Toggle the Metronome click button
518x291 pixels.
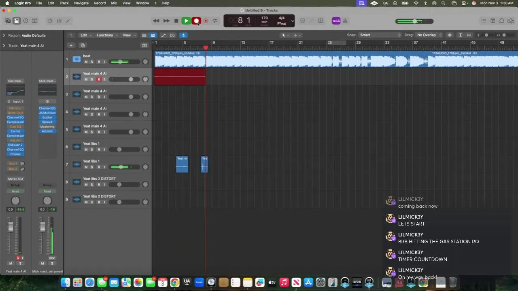pos(345,21)
